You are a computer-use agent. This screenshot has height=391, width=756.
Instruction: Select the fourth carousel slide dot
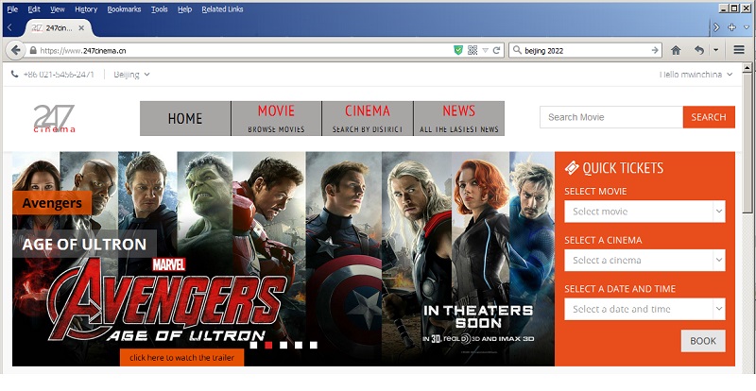(299, 345)
